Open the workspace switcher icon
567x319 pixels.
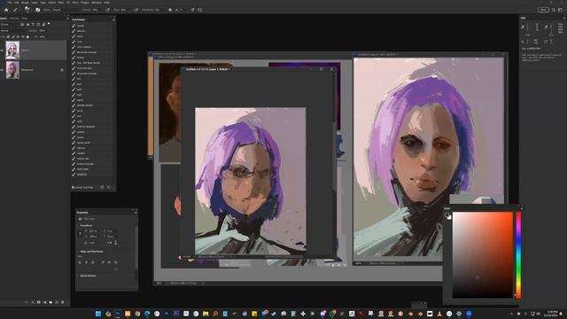tap(561, 10)
